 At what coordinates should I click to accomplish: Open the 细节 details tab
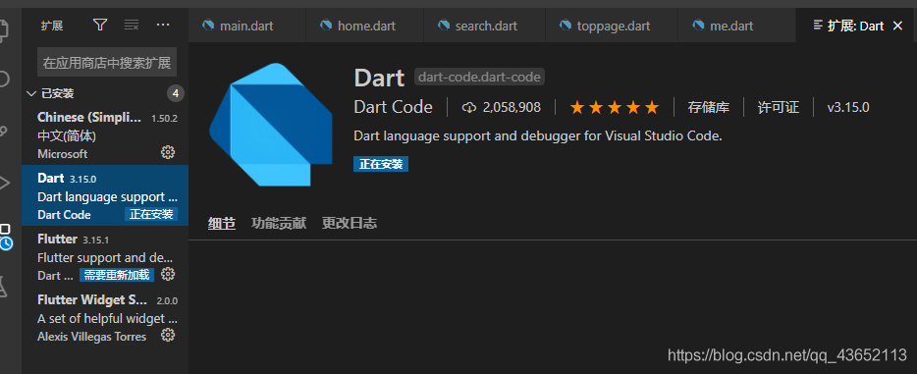[x=222, y=223]
